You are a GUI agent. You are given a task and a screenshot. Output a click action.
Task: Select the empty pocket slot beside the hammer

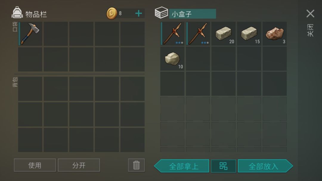(x=56, y=34)
